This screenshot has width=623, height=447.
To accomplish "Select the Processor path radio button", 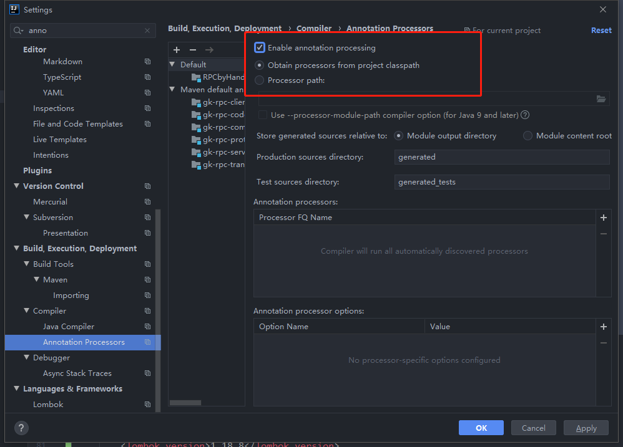I will tap(259, 80).
